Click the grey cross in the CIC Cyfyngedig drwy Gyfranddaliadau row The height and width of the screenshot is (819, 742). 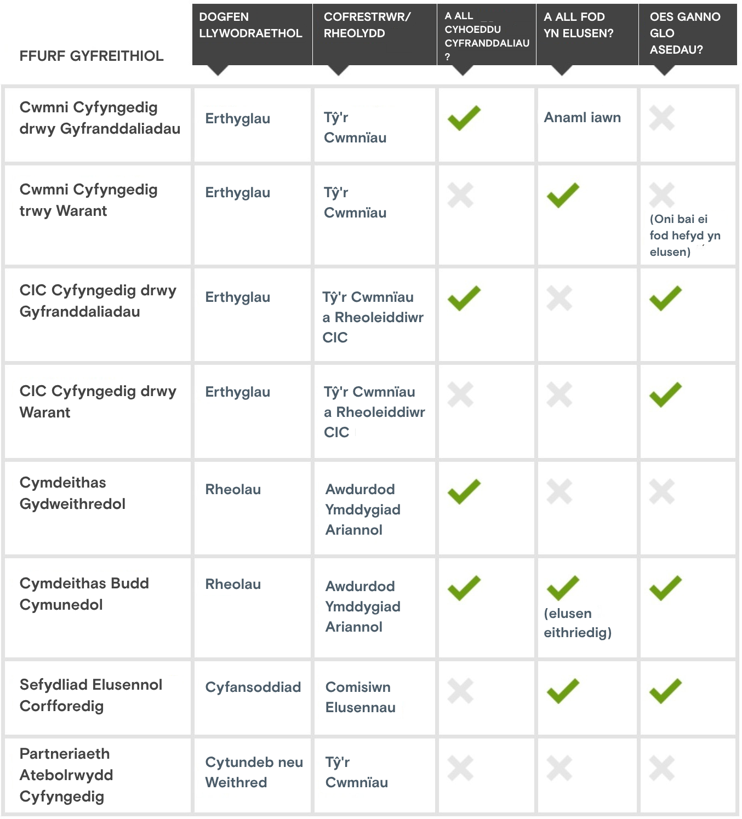point(559,299)
